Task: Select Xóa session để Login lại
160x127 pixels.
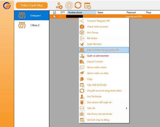Action: tap(104, 102)
